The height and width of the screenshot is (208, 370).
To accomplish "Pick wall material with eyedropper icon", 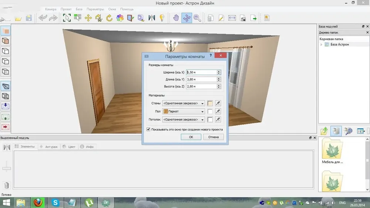I will pos(218,103).
